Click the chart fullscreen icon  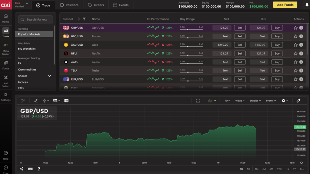click(x=198, y=101)
